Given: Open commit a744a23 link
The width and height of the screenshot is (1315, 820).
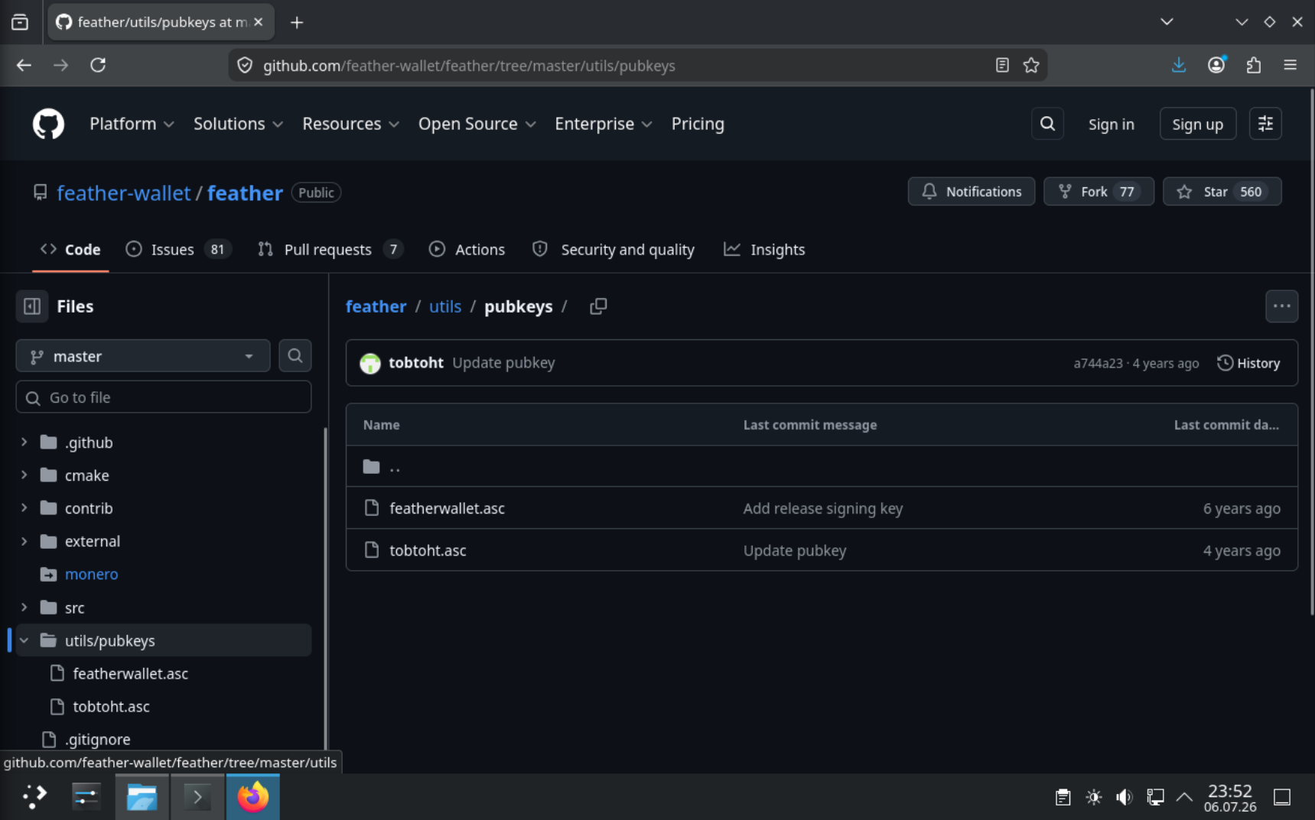Looking at the screenshot, I should (x=1098, y=363).
